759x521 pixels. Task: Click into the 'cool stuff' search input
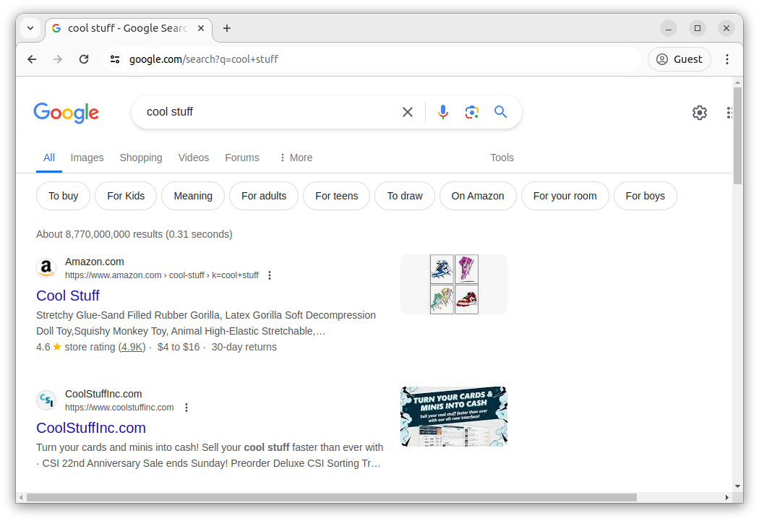(x=271, y=112)
